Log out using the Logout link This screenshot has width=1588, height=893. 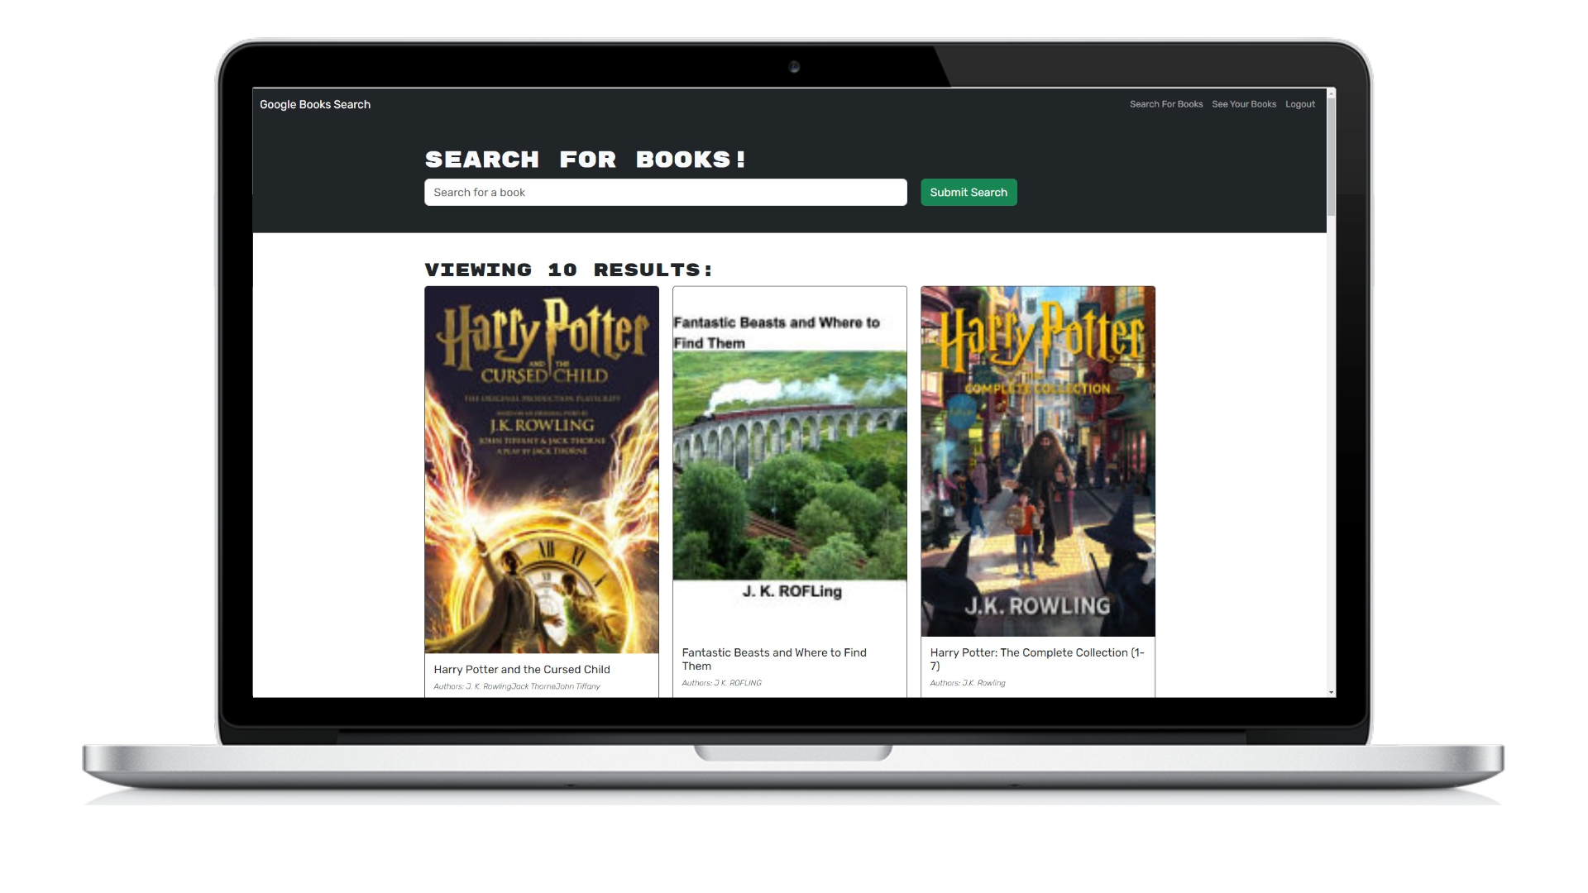pos(1300,104)
